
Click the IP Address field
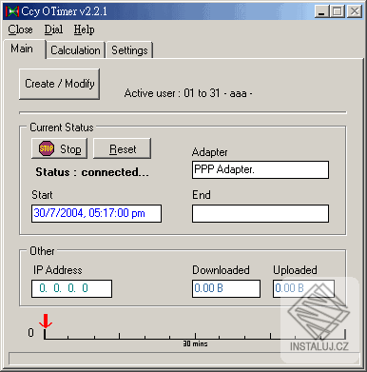coord(71,288)
